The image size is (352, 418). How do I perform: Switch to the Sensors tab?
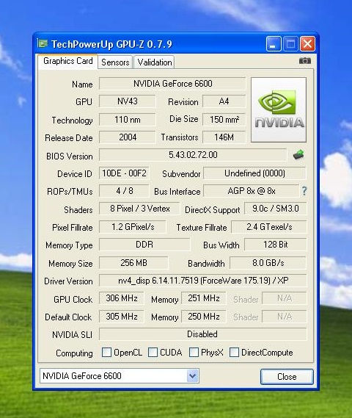pyautogui.click(x=115, y=62)
